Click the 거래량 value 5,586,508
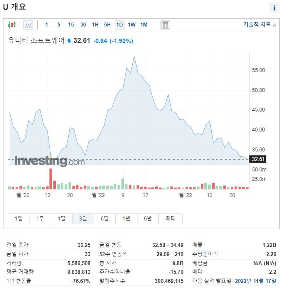Image resolution: width=281 pixels, height=289 pixels. (x=79, y=263)
